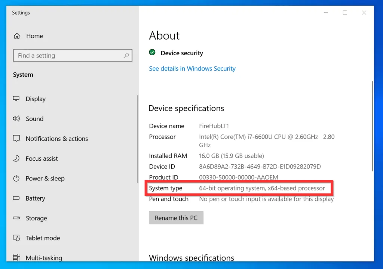Viewport: 383px width, 269px height.
Task: Maximize the Settings window
Action: pyautogui.click(x=345, y=13)
